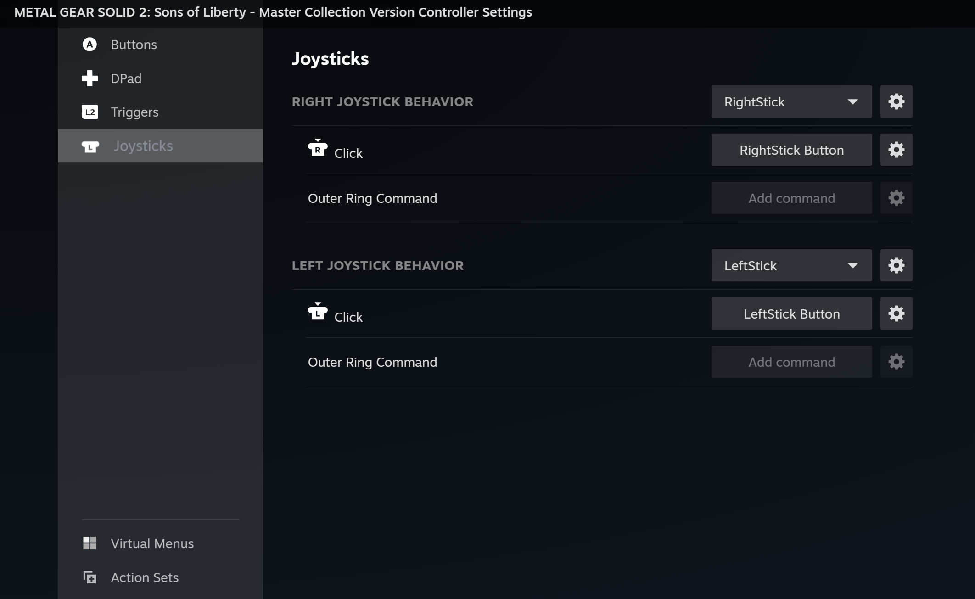
Task: Click the L2 trigger icon
Action: (x=90, y=112)
